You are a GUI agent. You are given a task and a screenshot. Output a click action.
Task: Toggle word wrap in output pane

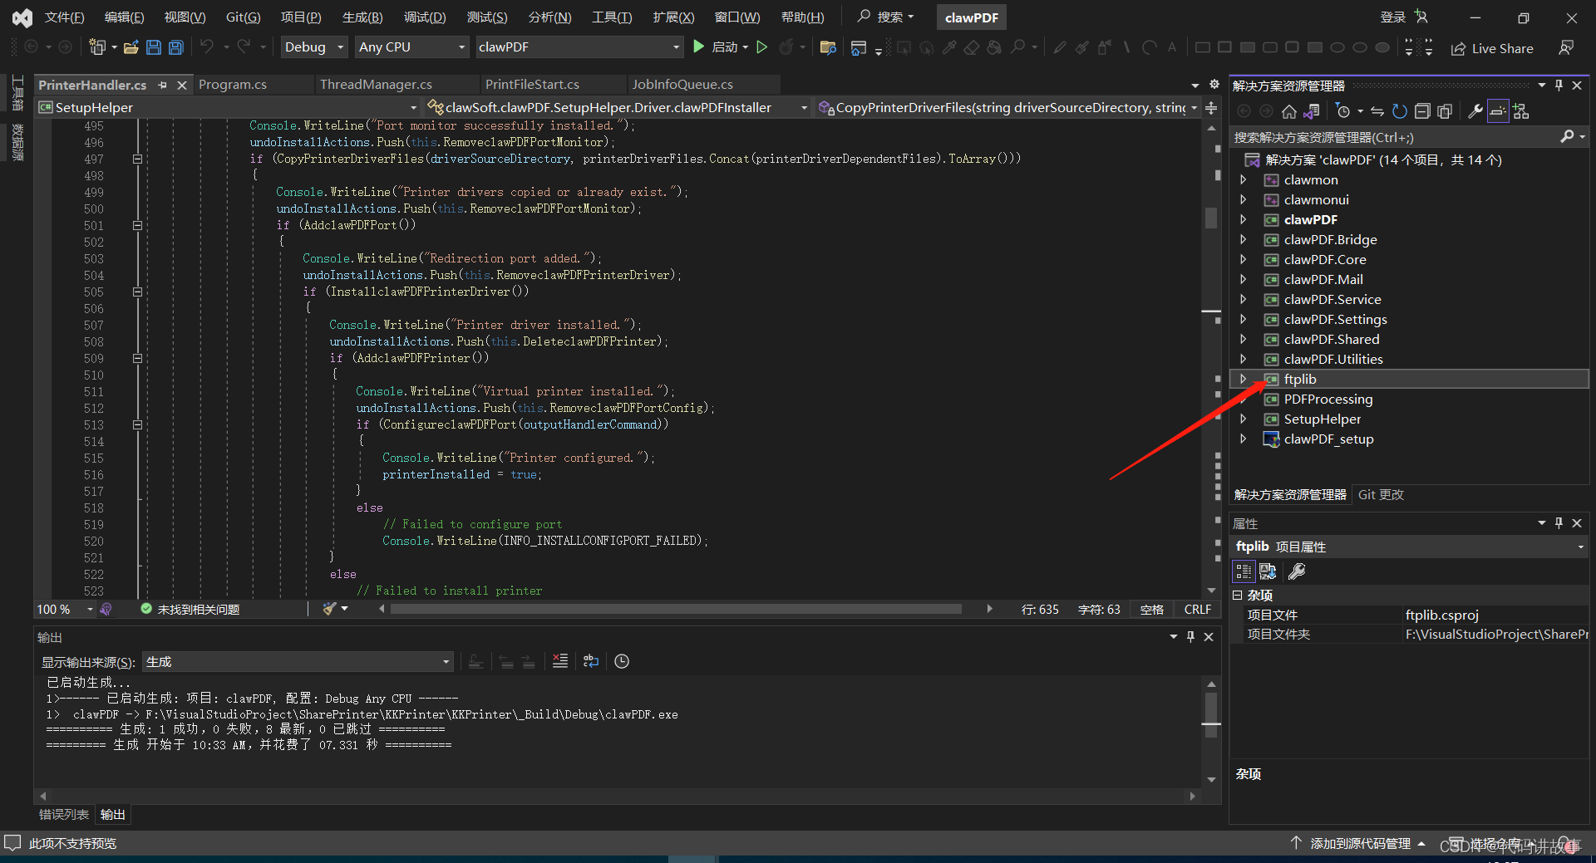pyautogui.click(x=591, y=661)
